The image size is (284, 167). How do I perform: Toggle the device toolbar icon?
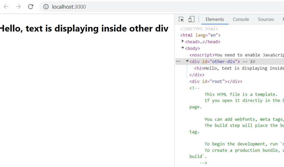pos(191,19)
